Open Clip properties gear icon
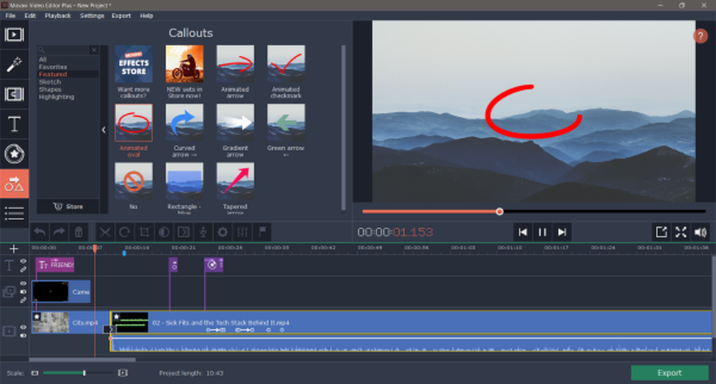 pyautogui.click(x=223, y=232)
